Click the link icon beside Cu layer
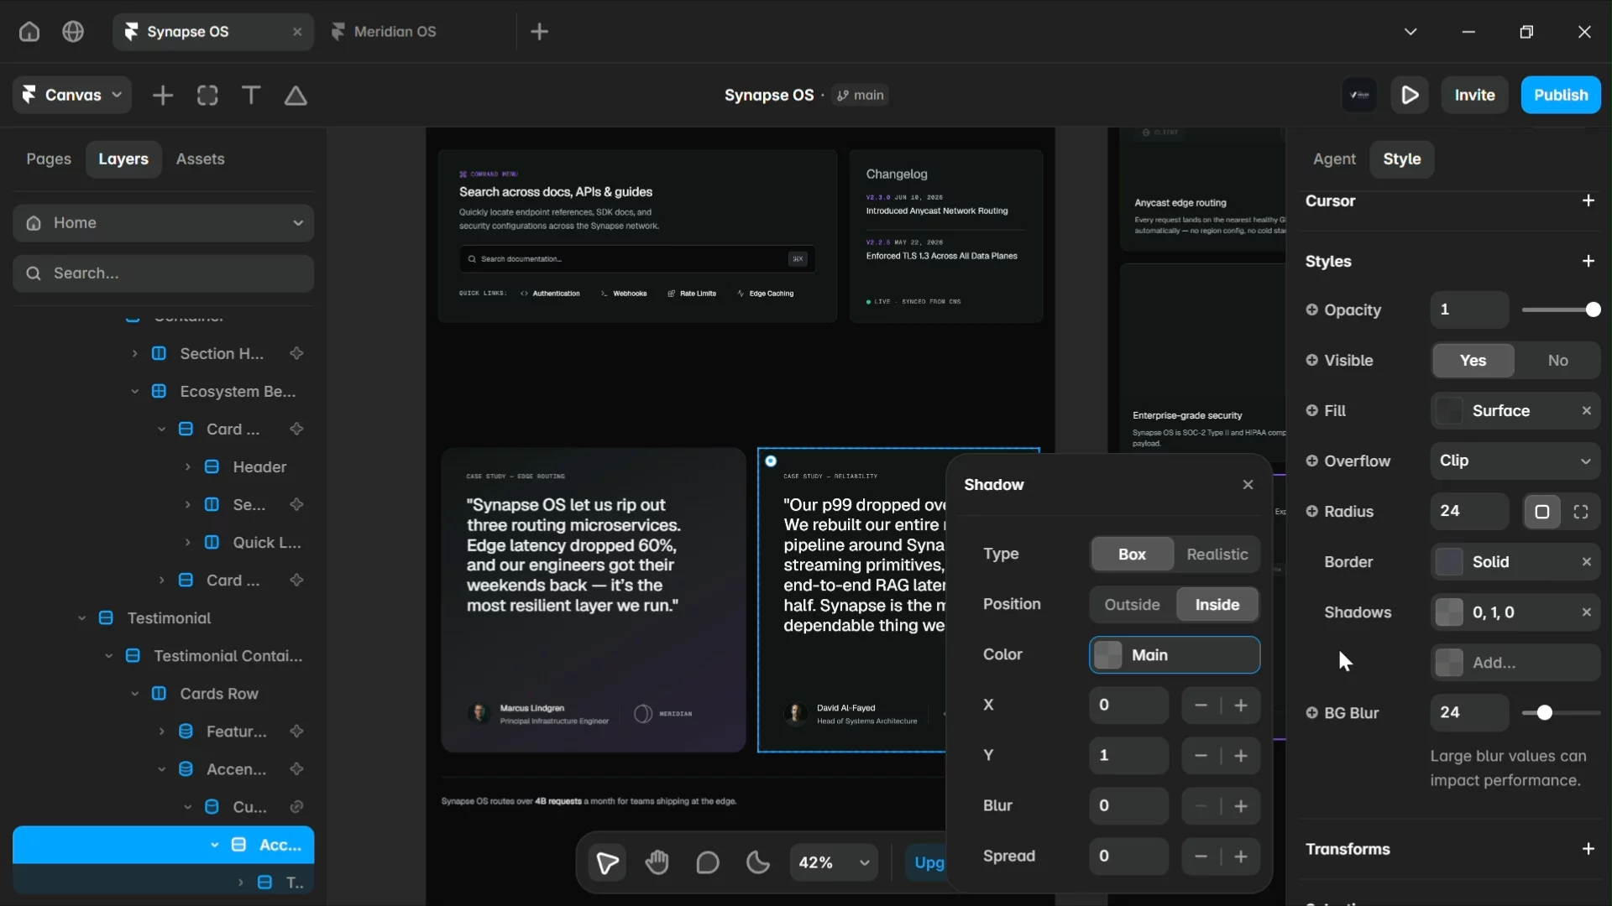The width and height of the screenshot is (1612, 906). [x=296, y=807]
